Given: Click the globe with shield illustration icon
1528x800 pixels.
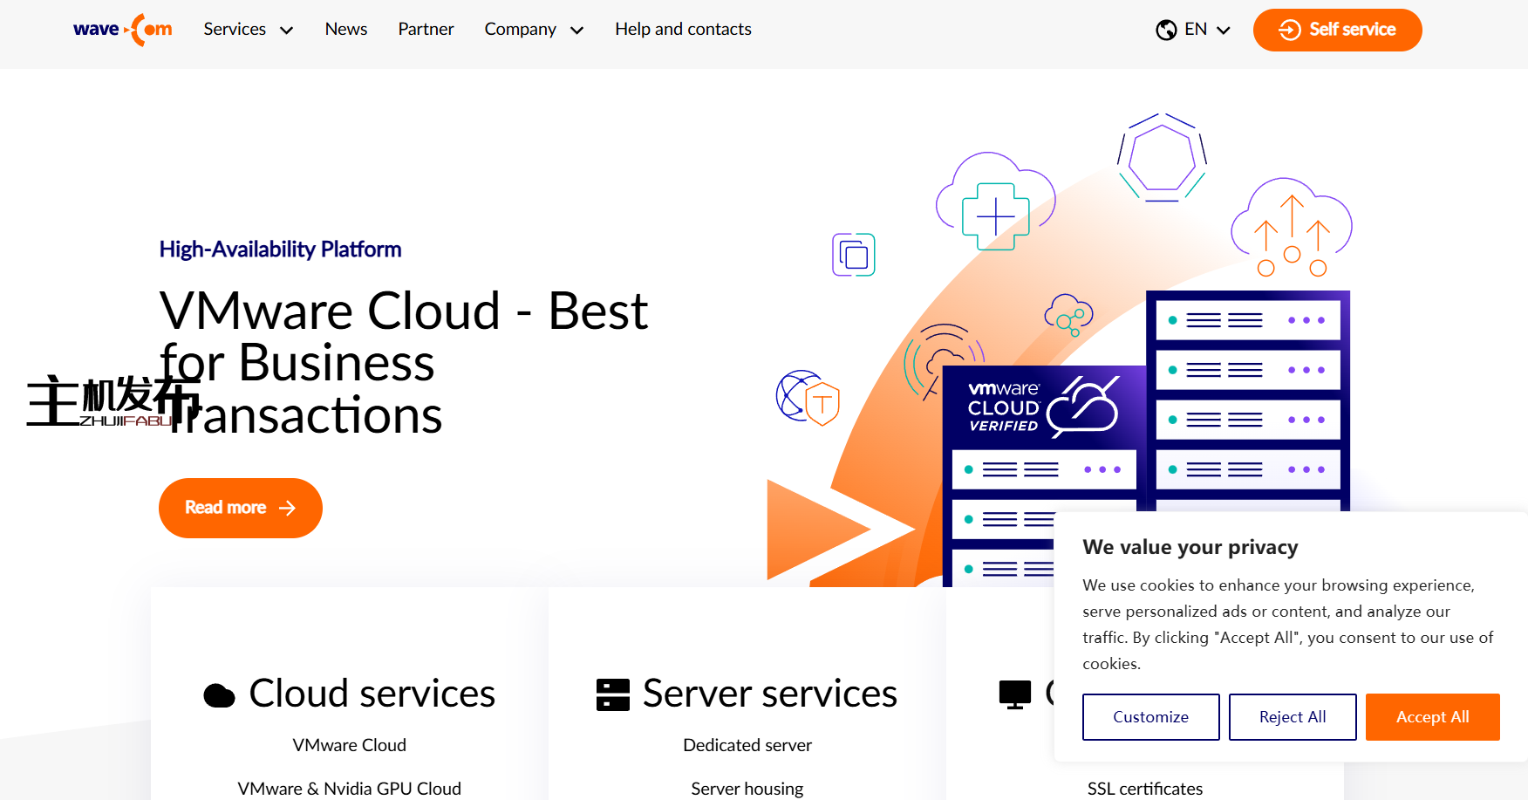Looking at the screenshot, I should click(807, 398).
